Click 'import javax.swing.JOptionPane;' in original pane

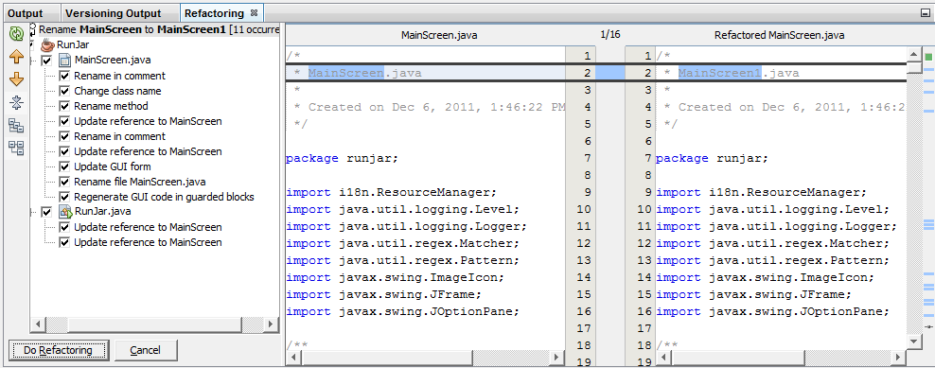click(x=403, y=311)
